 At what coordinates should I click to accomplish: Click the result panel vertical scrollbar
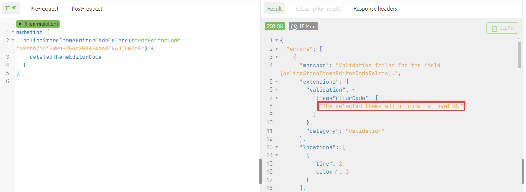coord(520,55)
